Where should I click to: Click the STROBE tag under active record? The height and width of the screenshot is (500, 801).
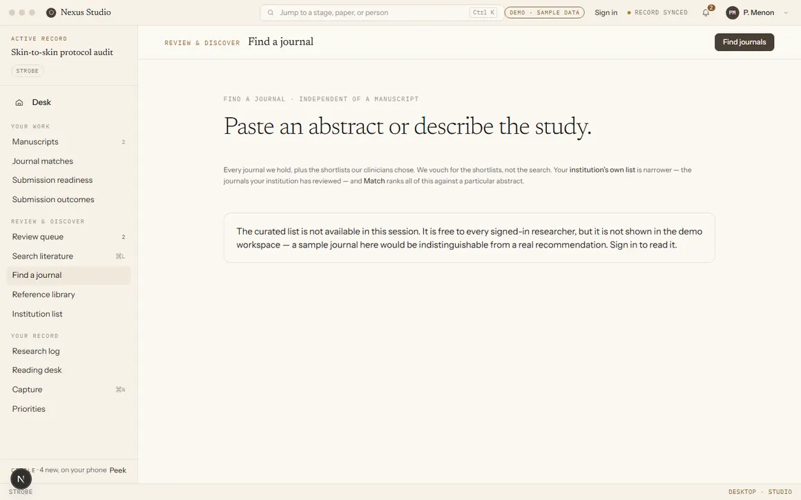click(x=28, y=71)
